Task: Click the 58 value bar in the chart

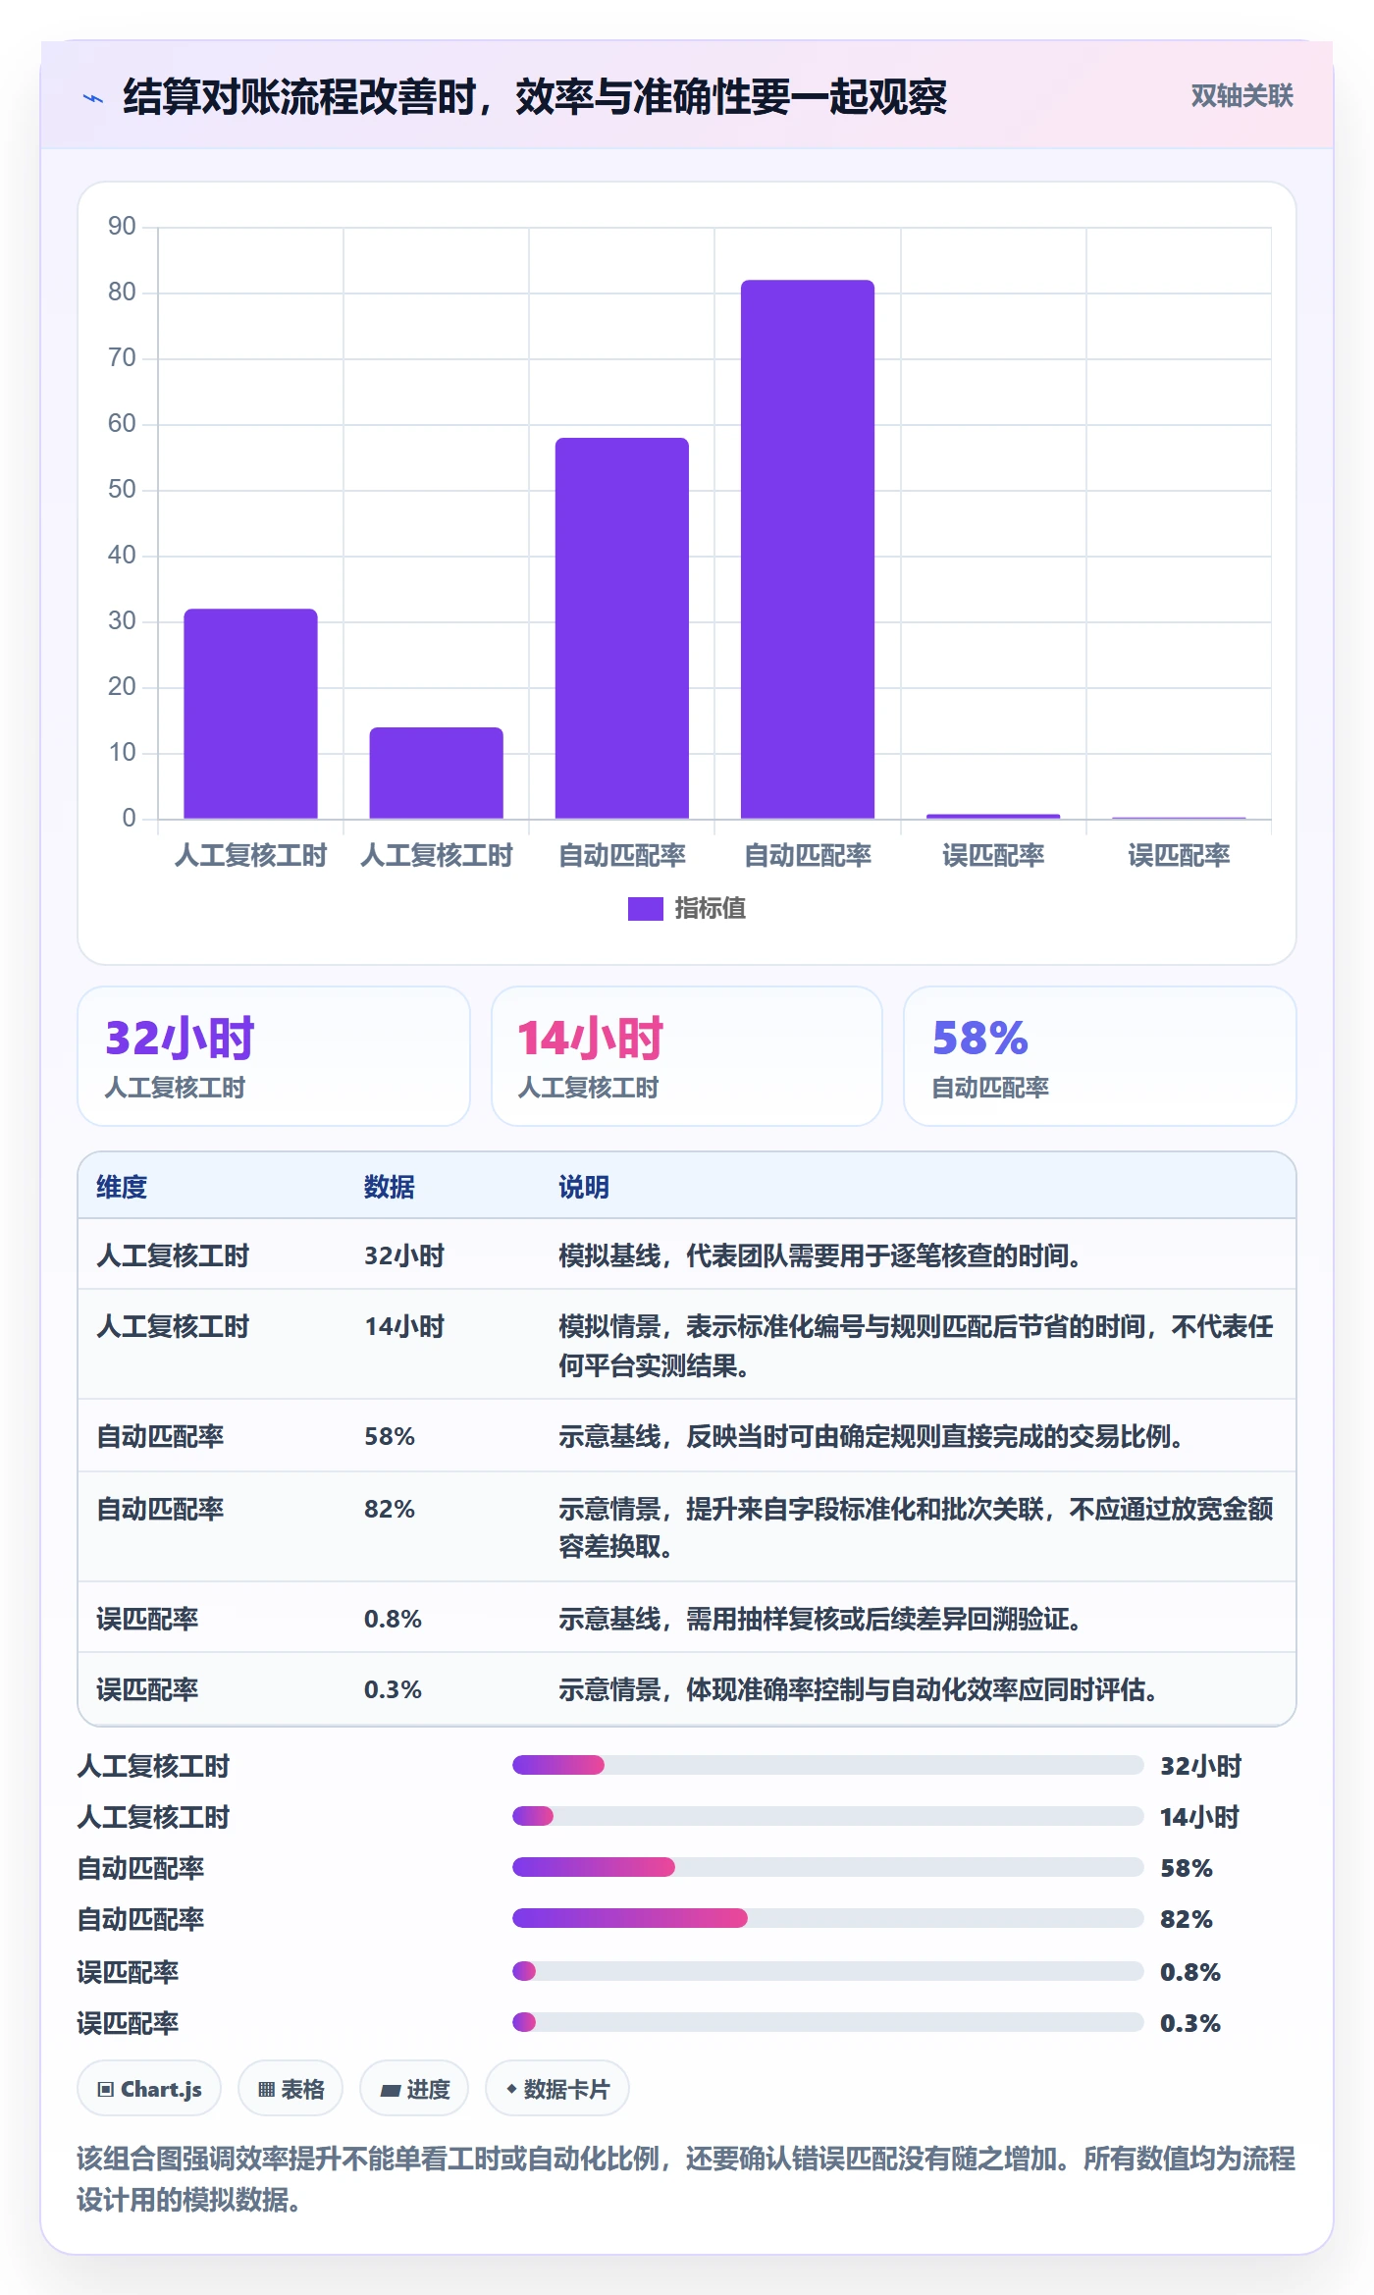Action: (x=621, y=627)
